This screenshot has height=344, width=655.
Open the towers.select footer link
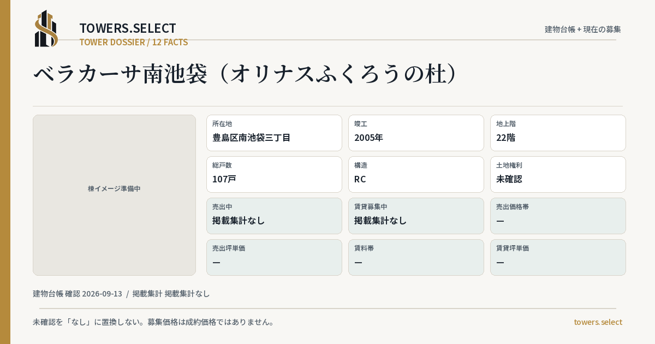click(598, 322)
